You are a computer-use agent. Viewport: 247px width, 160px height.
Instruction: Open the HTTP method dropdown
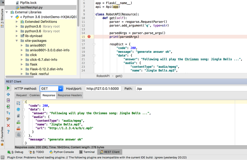[60, 88]
